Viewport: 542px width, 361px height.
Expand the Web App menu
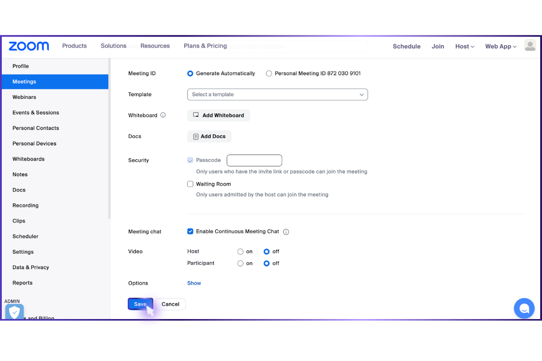501,46
